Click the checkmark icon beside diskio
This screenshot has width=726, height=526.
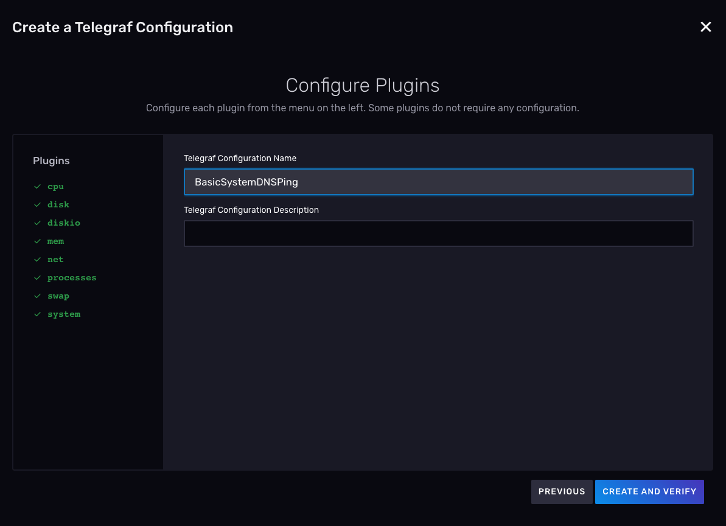click(x=38, y=223)
